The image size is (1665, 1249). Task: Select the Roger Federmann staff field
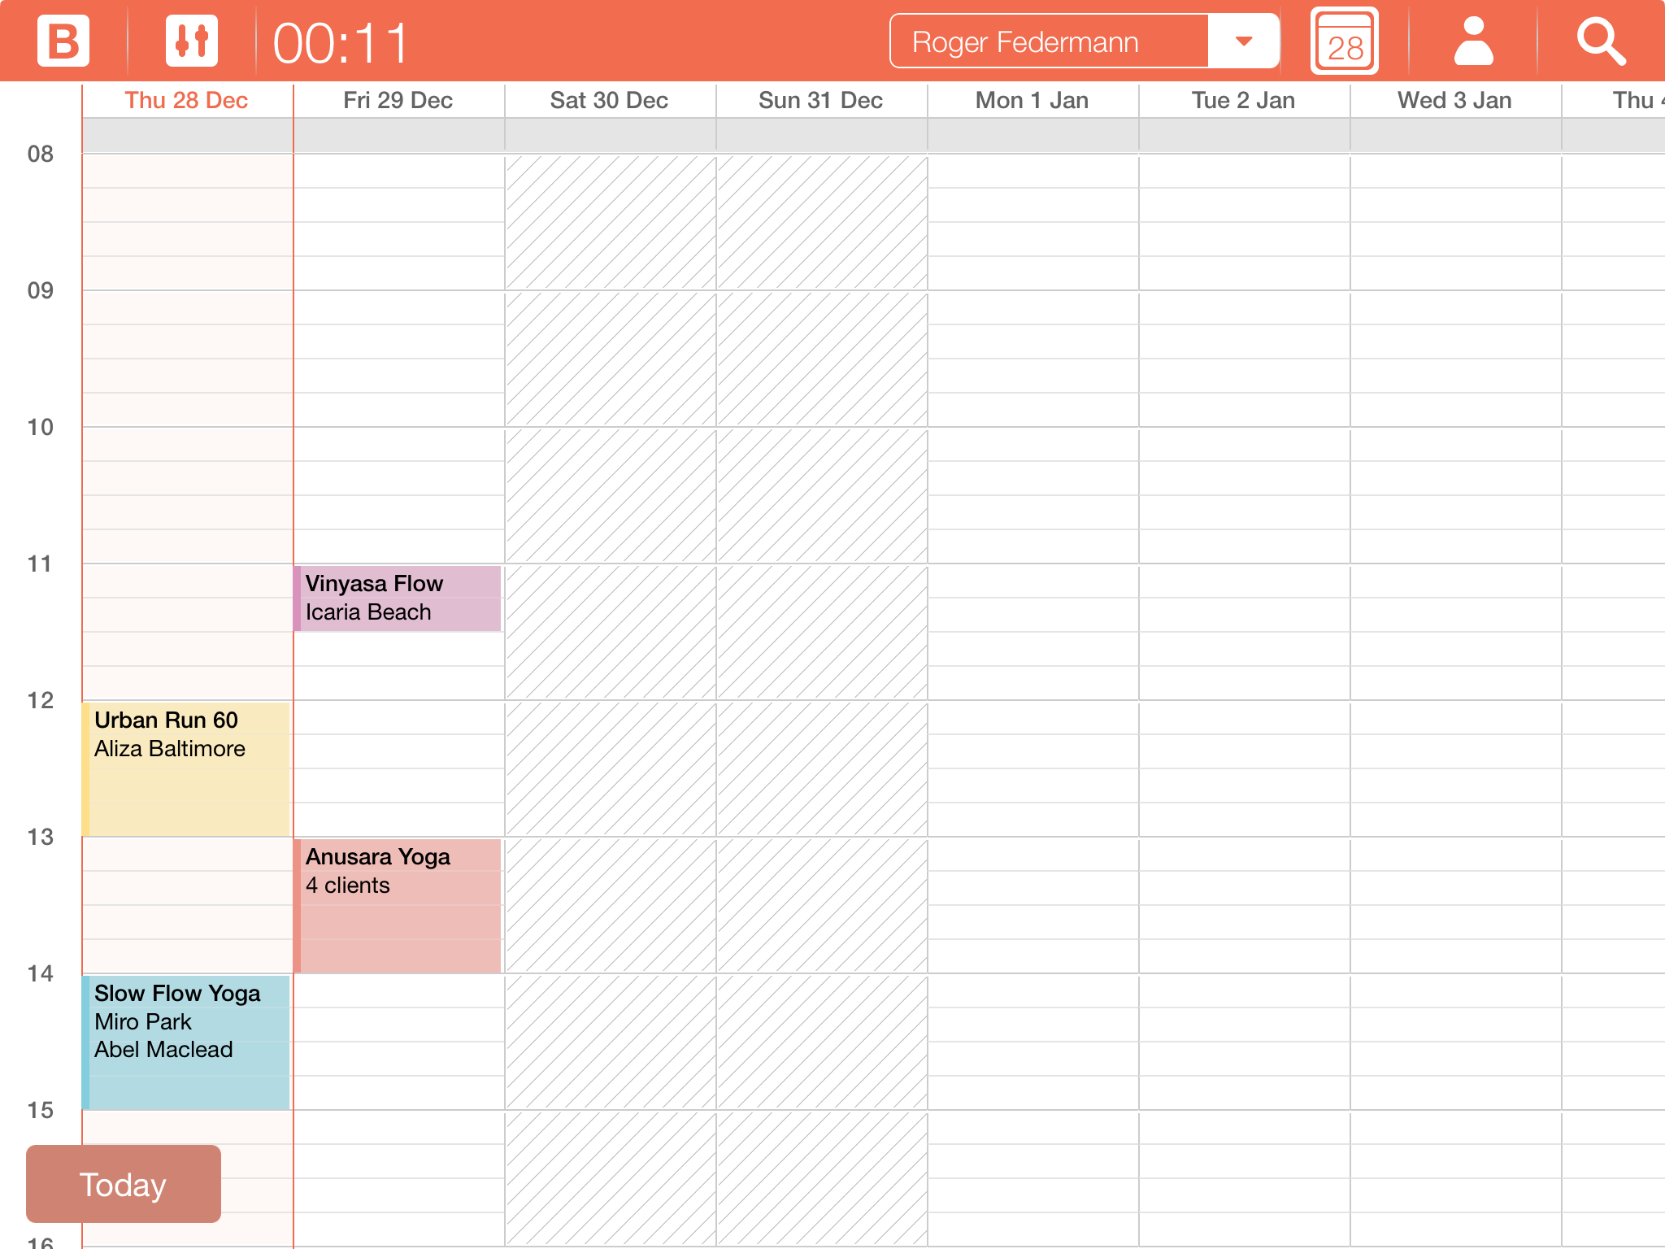(x=1049, y=41)
